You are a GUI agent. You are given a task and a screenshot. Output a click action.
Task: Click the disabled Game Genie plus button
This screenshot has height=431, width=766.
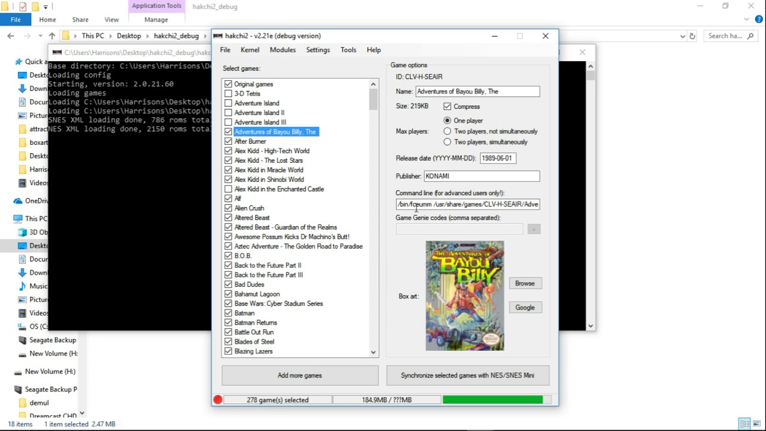click(534, 229)
